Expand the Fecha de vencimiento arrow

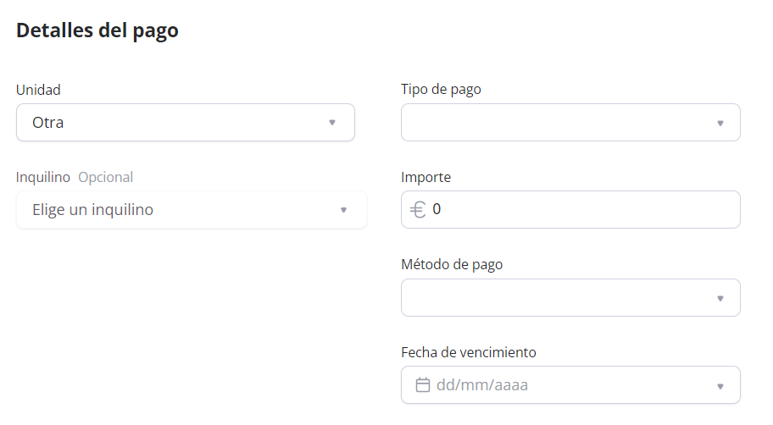[x=720, y=386]
